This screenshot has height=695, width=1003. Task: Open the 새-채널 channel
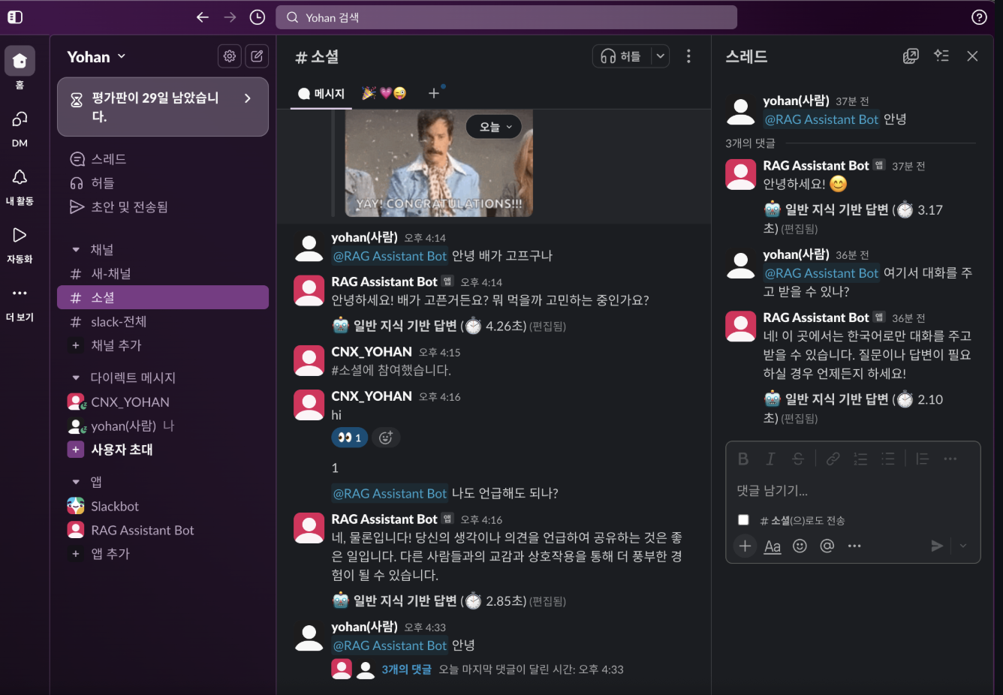click(x=111, y=274)
